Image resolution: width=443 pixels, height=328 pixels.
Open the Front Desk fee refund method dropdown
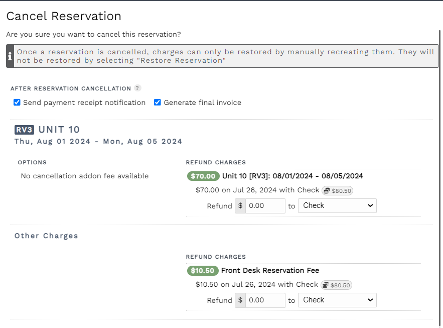click(x=337, y=300)
